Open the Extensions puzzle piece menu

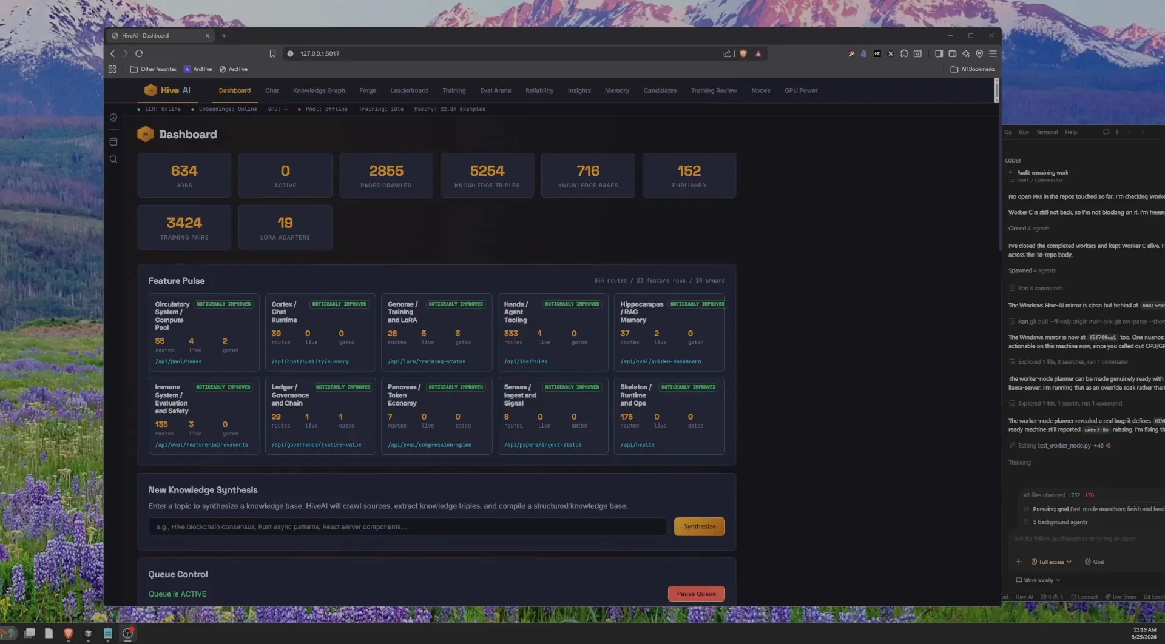(904, 53)
